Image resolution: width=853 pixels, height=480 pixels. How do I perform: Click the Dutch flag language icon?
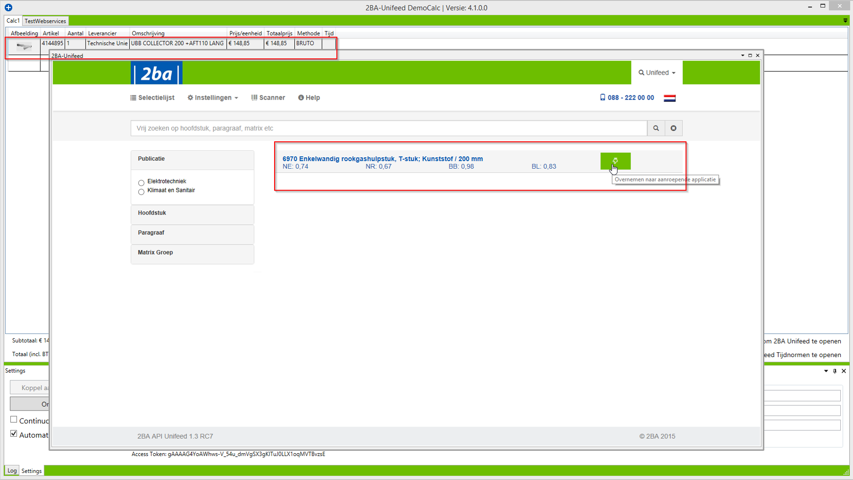(670, 98)
